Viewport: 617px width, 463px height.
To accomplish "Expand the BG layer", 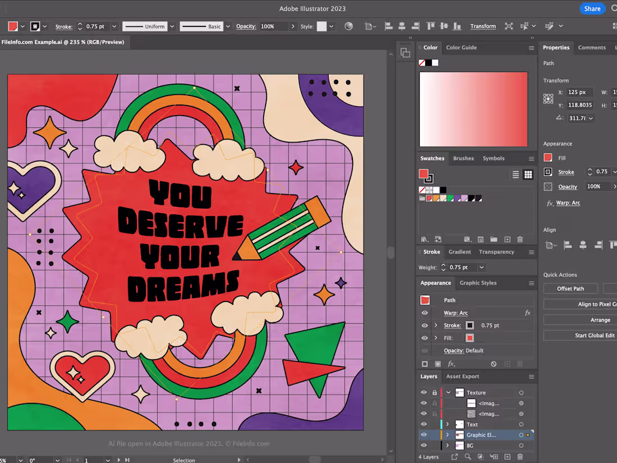I will 448,445.
